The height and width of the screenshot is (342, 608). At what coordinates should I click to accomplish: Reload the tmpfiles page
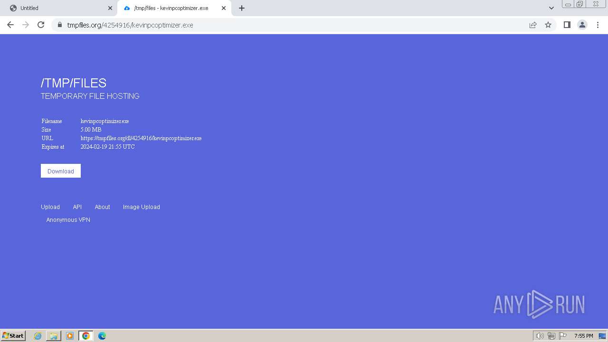[41, 25]
